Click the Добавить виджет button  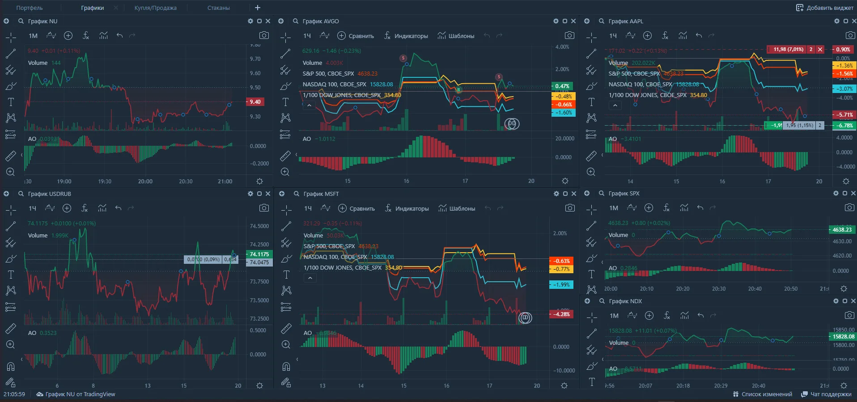click(824, 8)
